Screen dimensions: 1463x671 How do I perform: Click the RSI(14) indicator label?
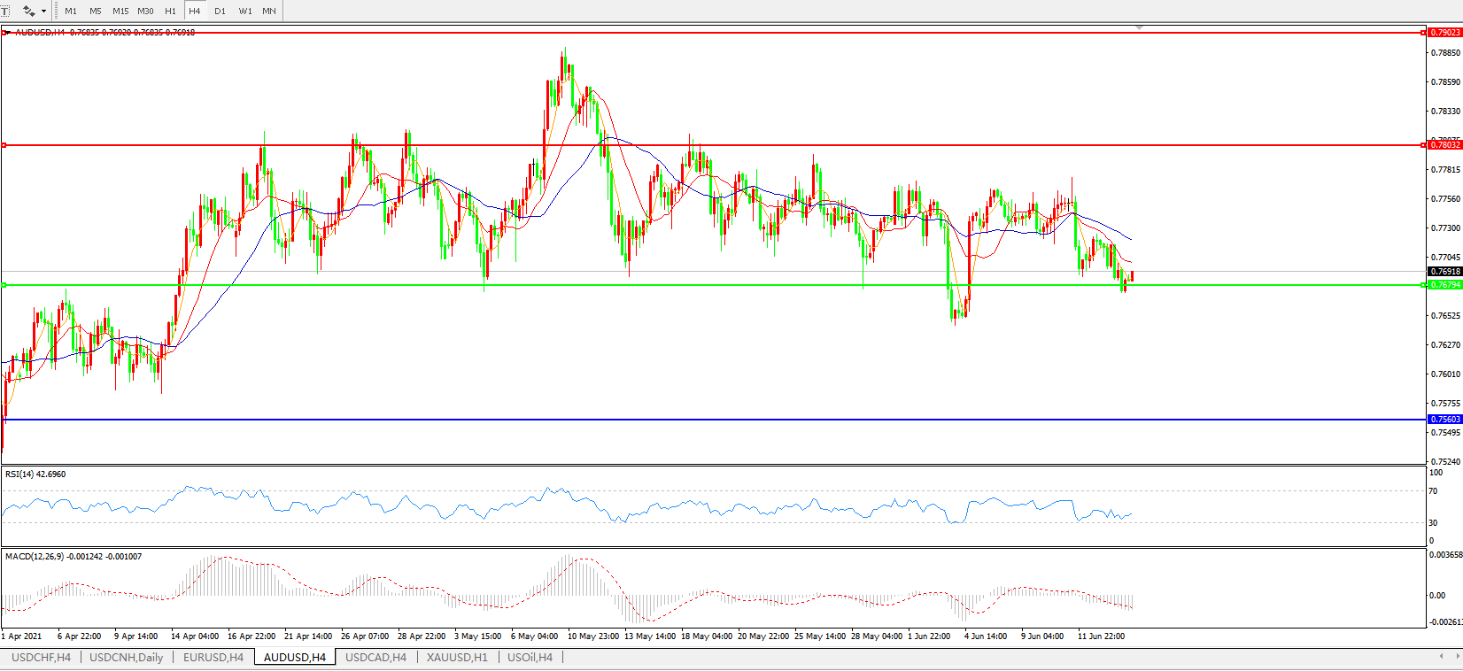(35, 474)
